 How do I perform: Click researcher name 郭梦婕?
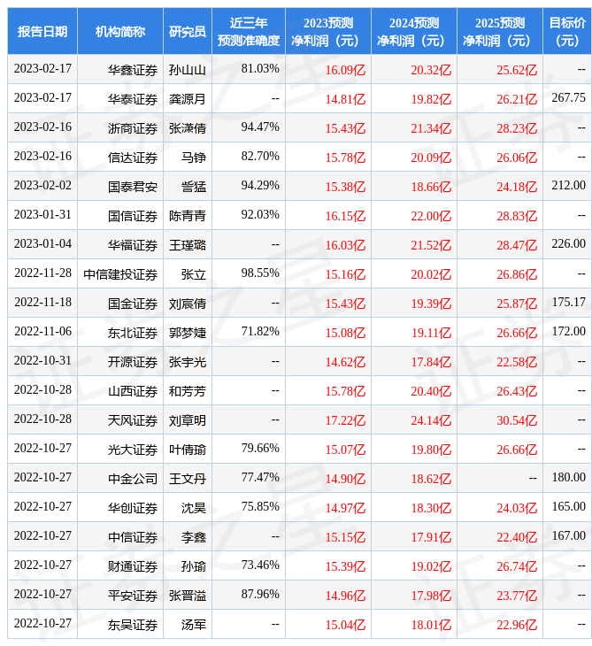coord(188,333)
